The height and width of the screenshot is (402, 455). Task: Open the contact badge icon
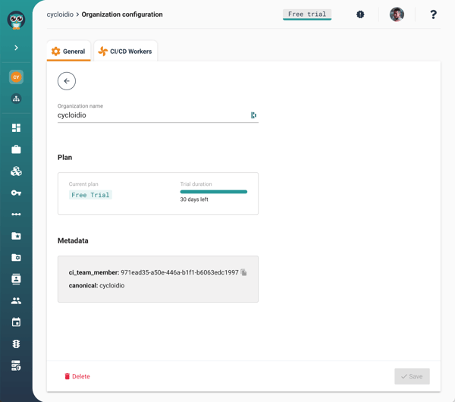point(16,279)
